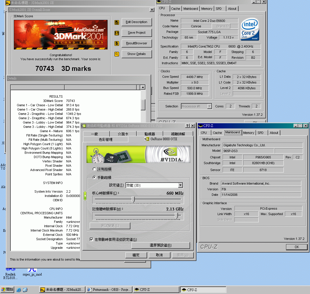Activate the second CPU-Z taskbar button
The width and height of the screenshot is (310, 294).
[203, 290]
